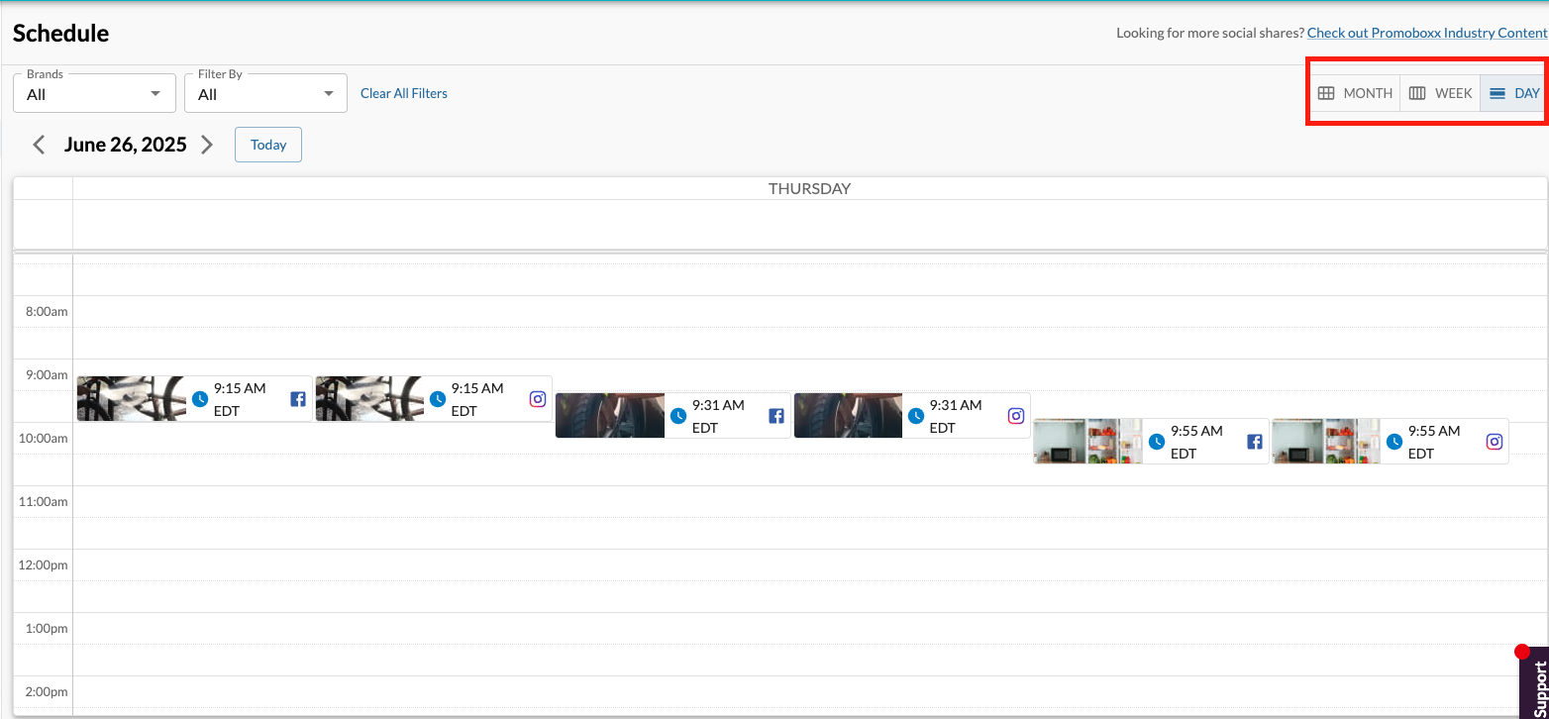Click clock icon on 9:15 AM Instagram post
Screen dimensions: 1549x719
pyautogui.click(x=438, y=399)
